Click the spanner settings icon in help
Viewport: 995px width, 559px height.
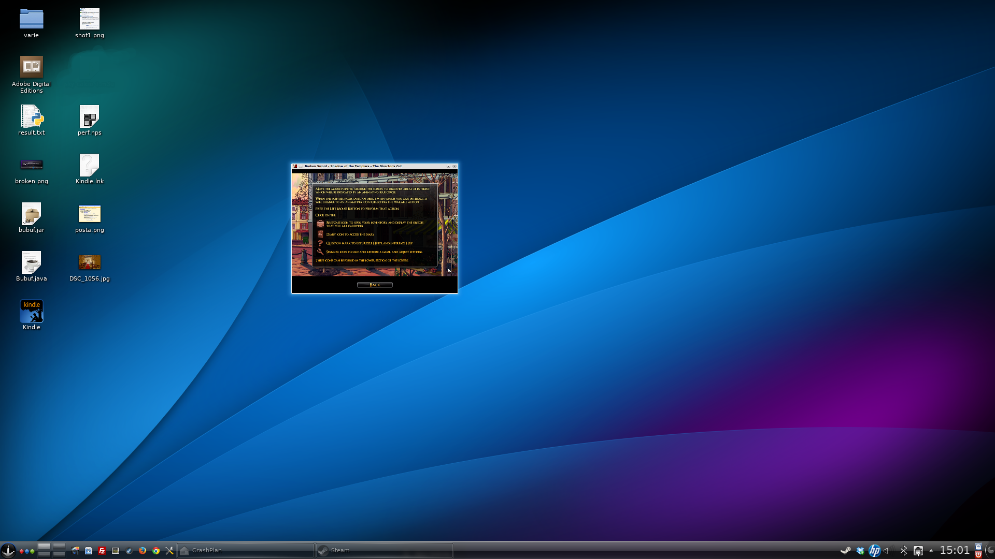click(x=320, y=252)
